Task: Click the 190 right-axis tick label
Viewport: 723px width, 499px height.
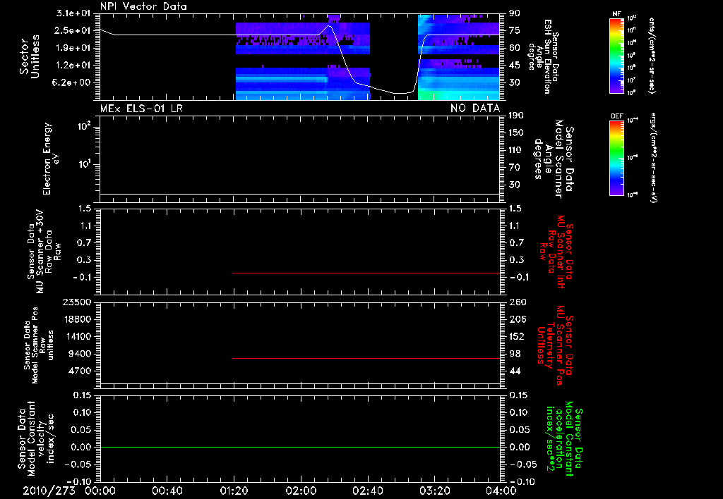Action: coord(516,115)
